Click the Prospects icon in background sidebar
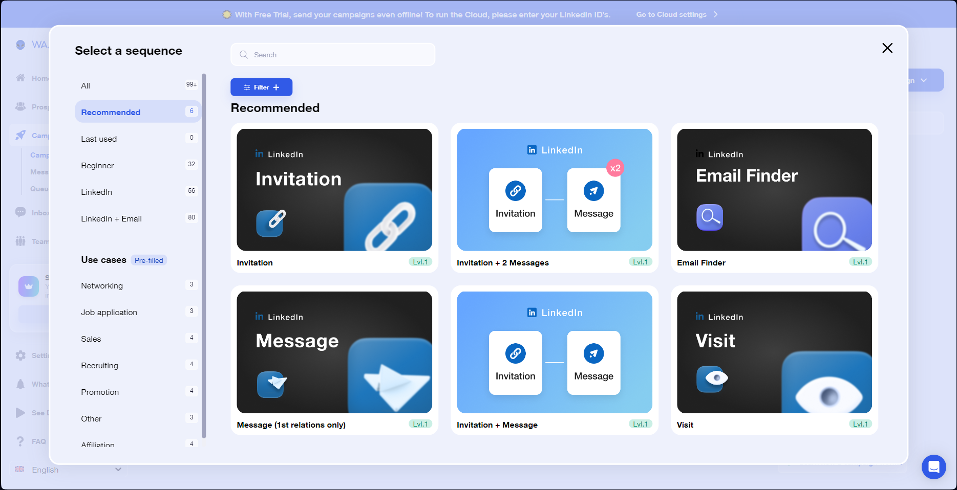This screenshot has width=957, height=490. [x=20, y=106]
